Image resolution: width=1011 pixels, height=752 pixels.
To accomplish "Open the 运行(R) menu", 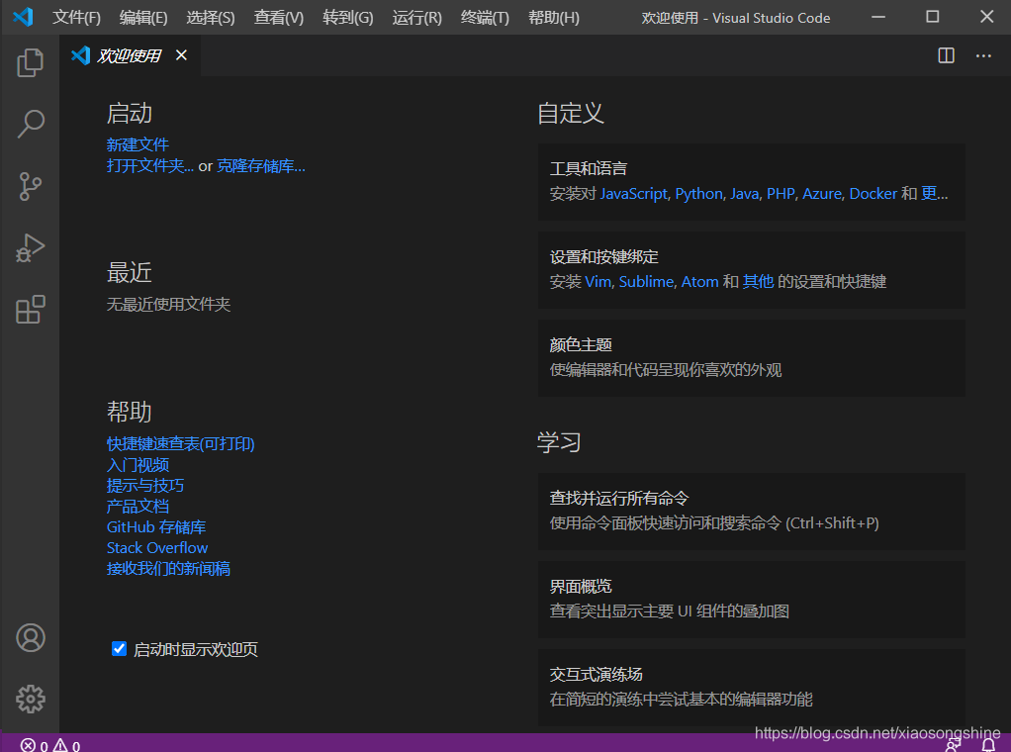I will coord(416,18).
